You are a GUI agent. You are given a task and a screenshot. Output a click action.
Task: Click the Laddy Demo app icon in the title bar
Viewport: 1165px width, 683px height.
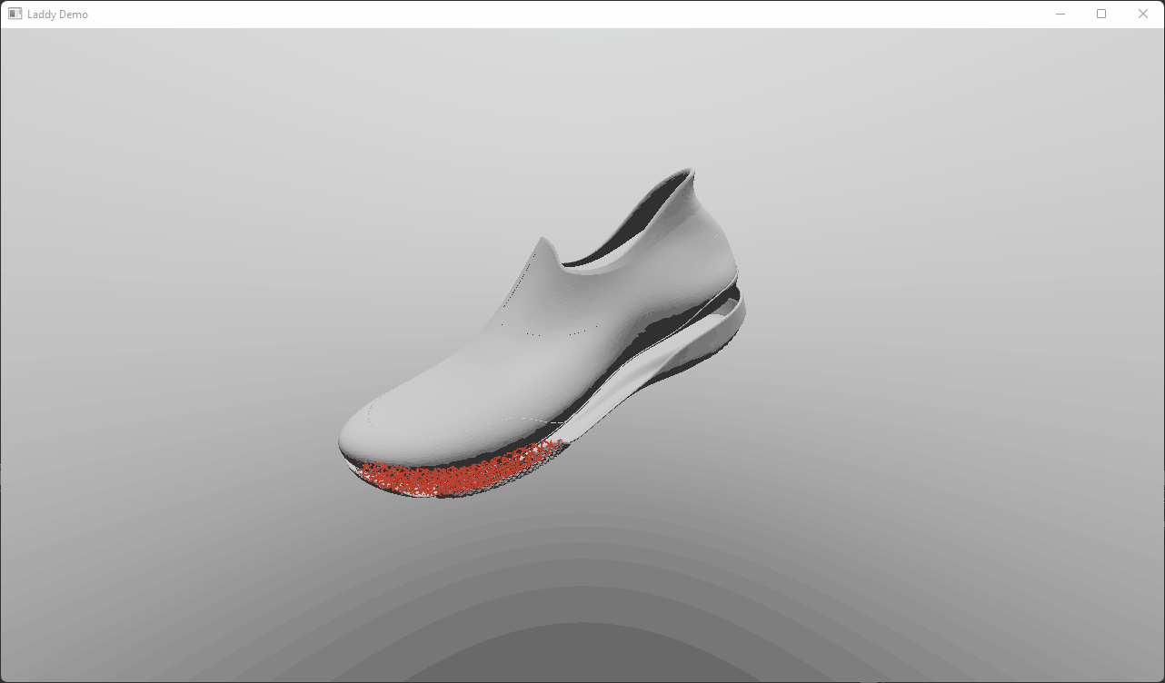(15, 14)
